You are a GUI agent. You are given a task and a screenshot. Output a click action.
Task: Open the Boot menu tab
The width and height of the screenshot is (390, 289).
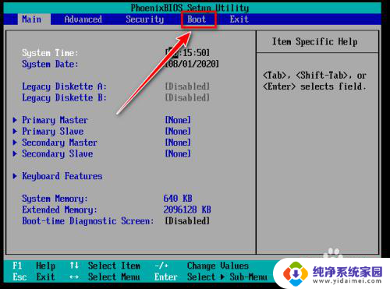pos(197,19)
